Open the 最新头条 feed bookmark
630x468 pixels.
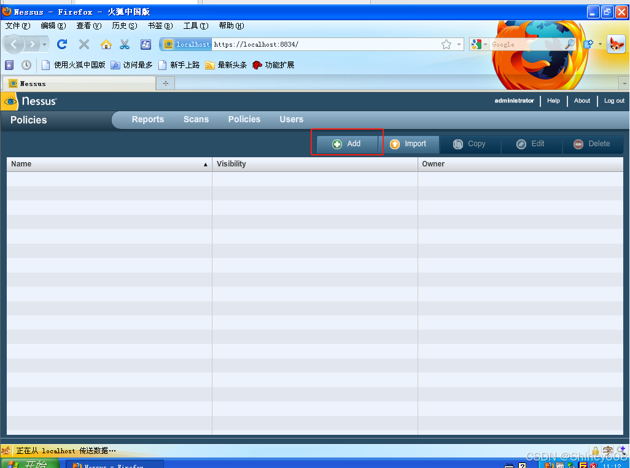[x=226, y=64]
